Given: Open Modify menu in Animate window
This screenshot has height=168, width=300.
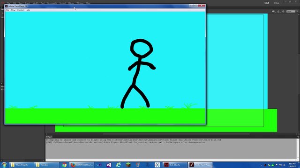Looking at the screenshot, I should 36,3.
